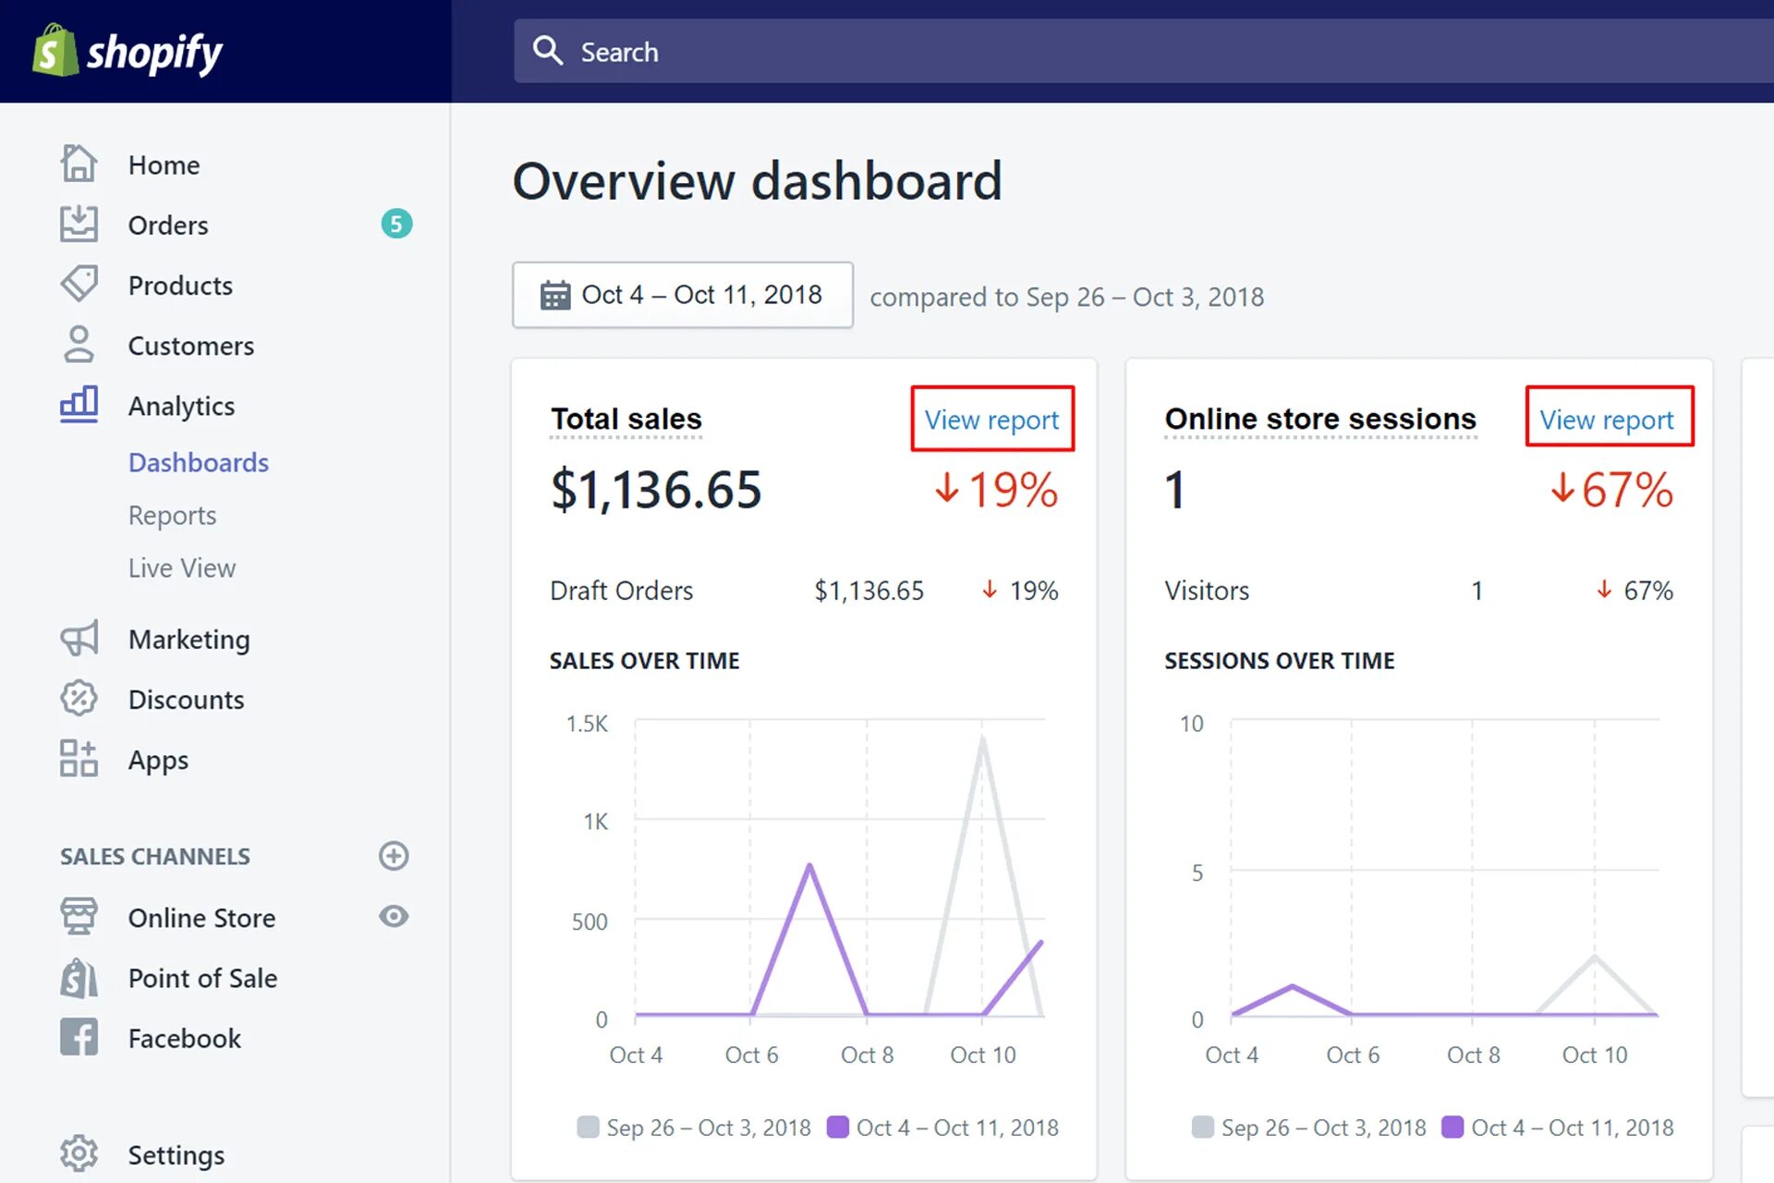The width and height of the screenshot is (1774, 1183).
Task: Open the Settings gear icon
Action: (79, 1153)
